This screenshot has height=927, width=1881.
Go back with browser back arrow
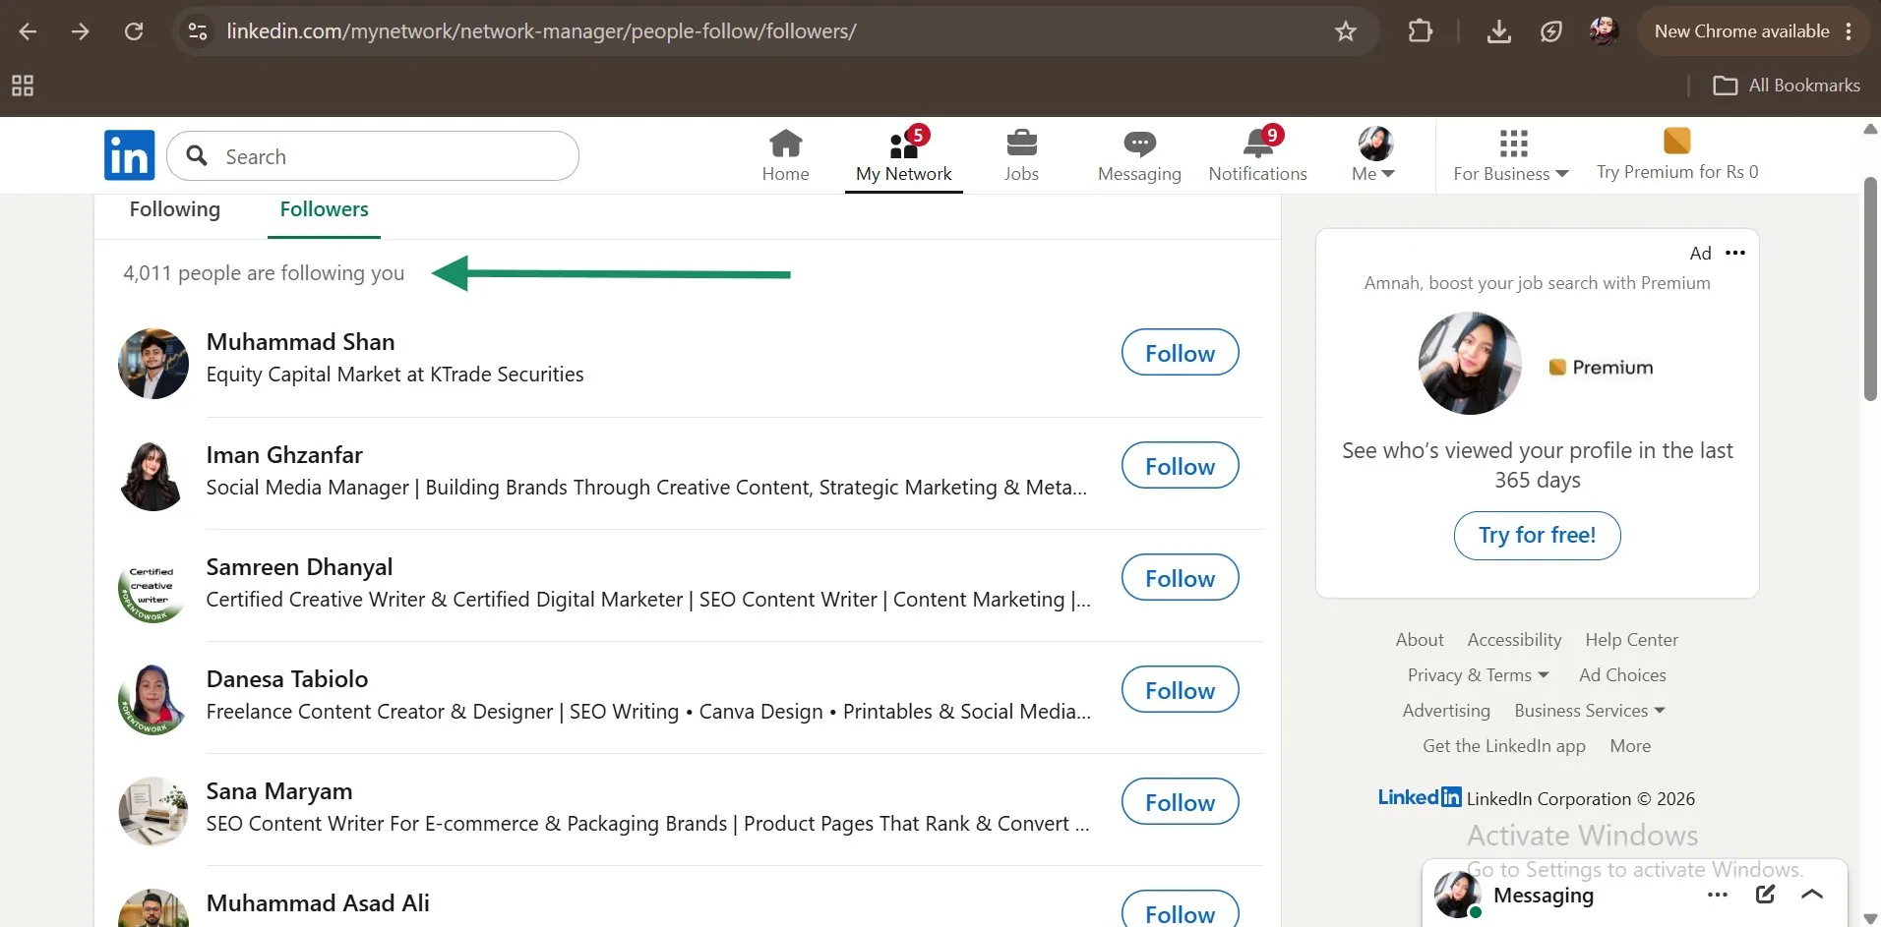point(28,31)
